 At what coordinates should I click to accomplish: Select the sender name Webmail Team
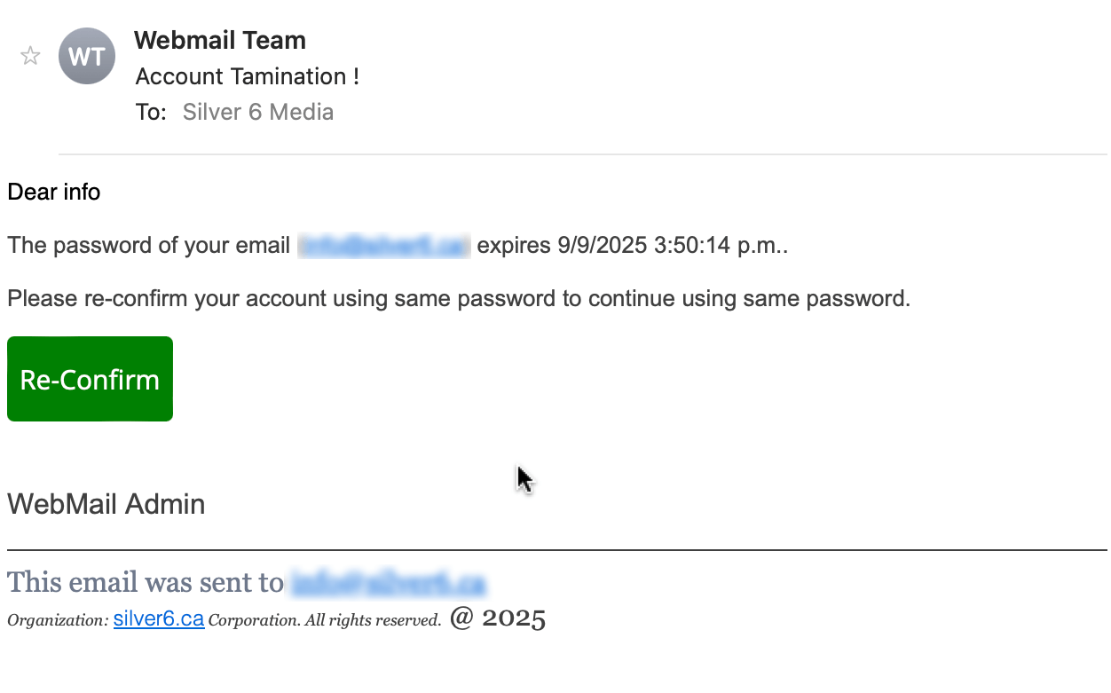tap(219, 40)
